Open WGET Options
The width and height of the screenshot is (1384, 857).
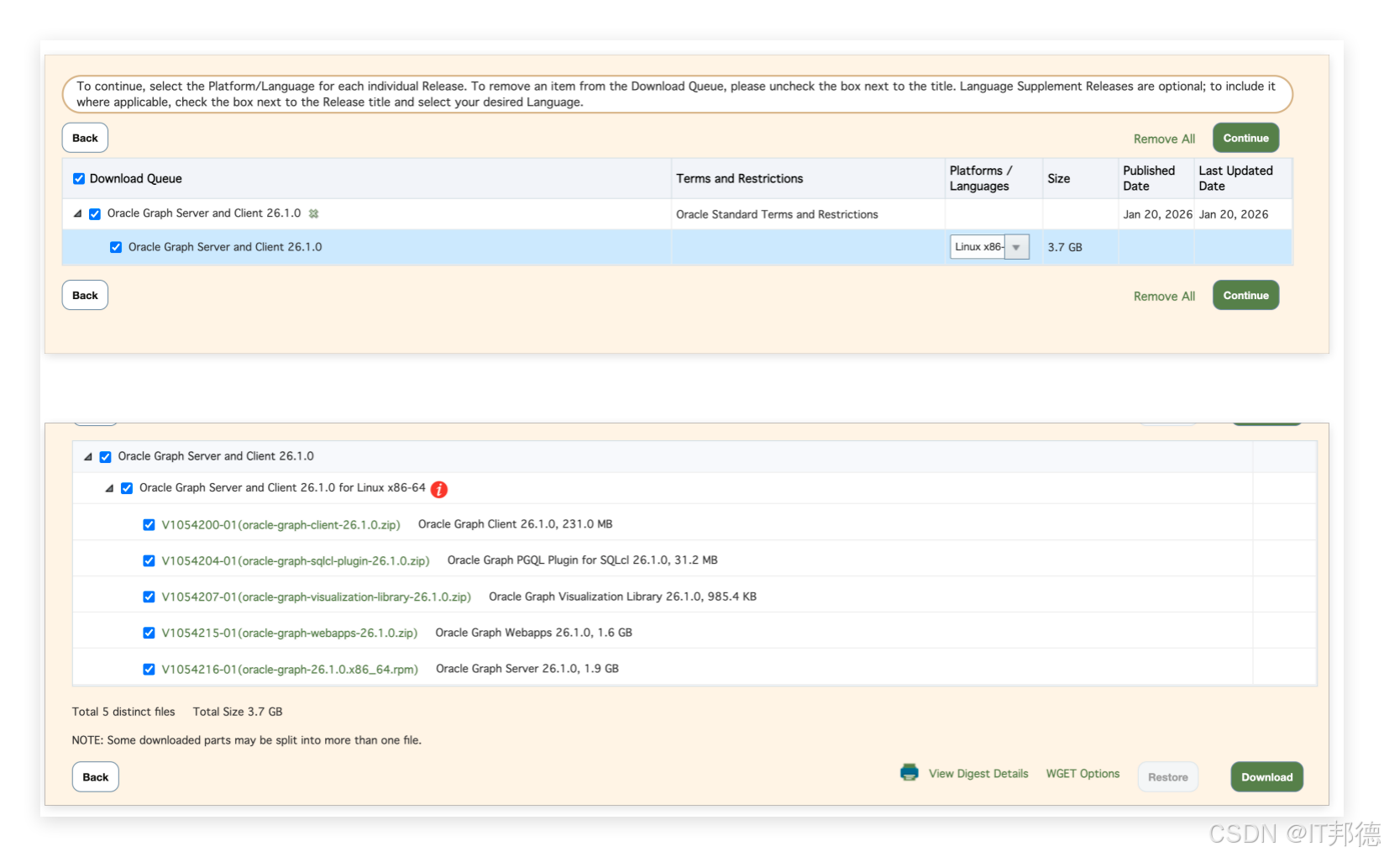1083,773
